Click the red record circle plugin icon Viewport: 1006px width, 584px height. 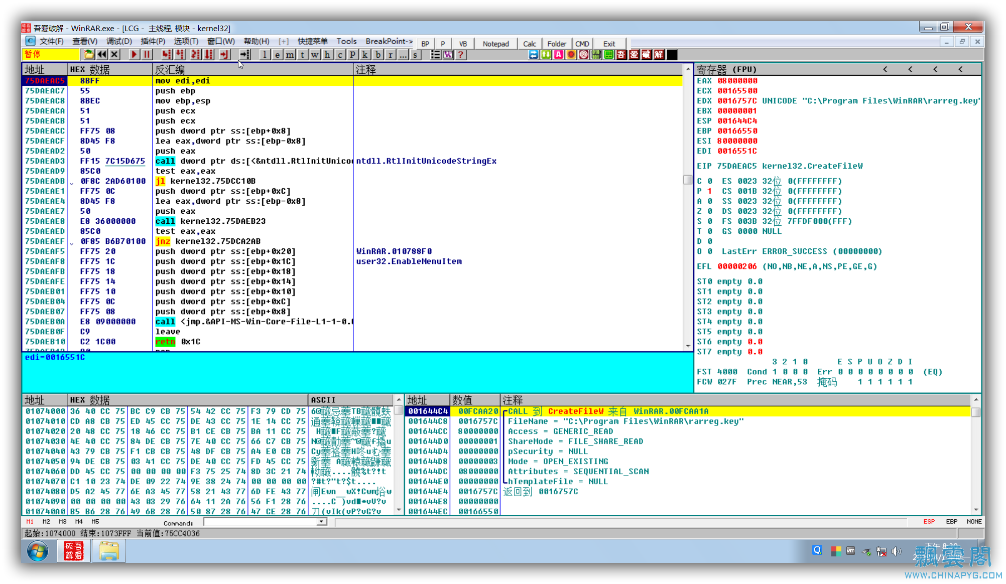[x=571, y=55]
